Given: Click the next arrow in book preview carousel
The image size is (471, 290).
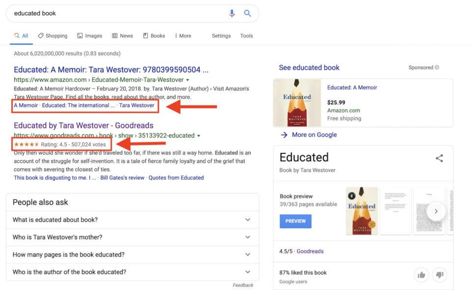Looking at the screenshot, I should click(x=436, y=211).
